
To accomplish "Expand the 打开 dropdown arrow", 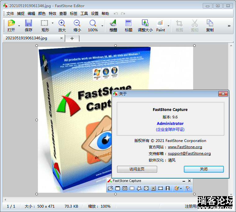I will pyautogui.click(x=19, y=26).
